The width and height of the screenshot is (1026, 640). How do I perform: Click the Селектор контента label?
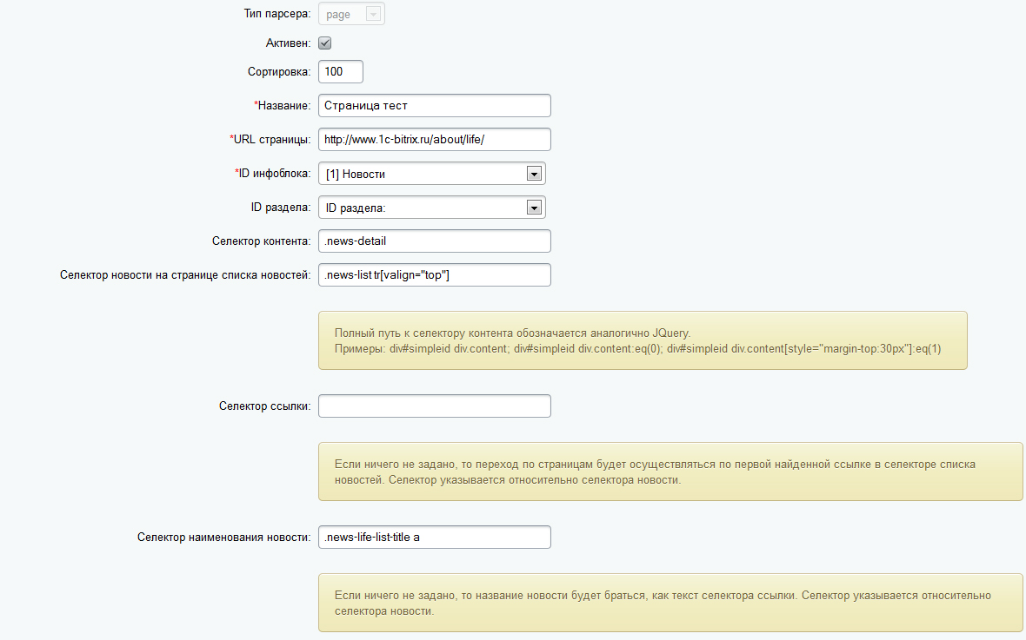coord(261,241)
